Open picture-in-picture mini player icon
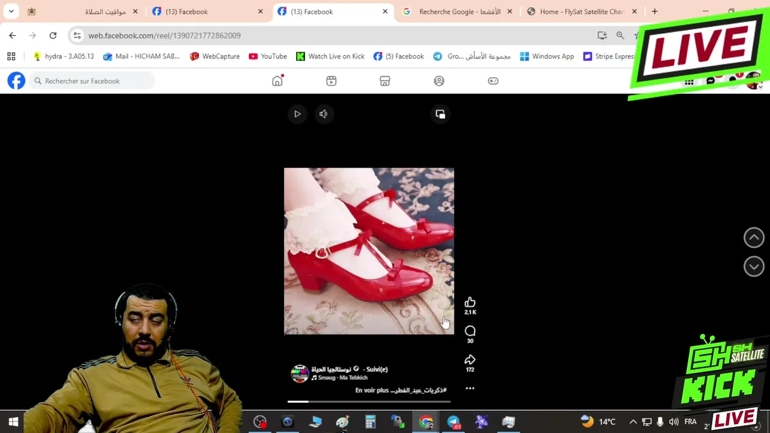Image resolution: width=770 pixels, height=433 pixels. (x=440, y=114)
